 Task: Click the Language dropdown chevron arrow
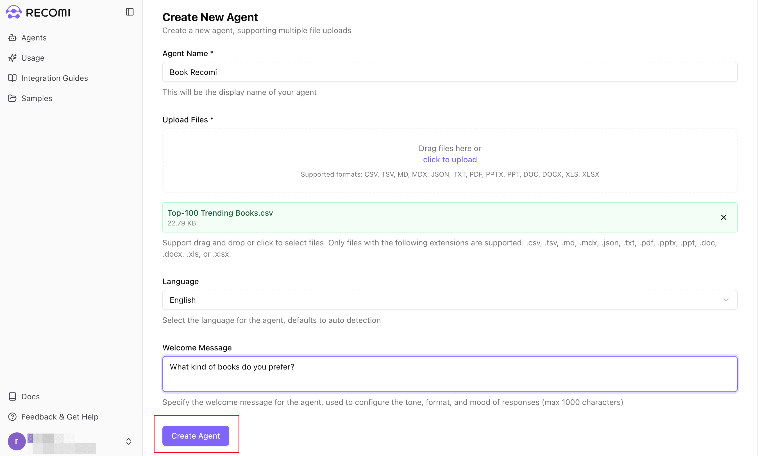coord(726,300)
